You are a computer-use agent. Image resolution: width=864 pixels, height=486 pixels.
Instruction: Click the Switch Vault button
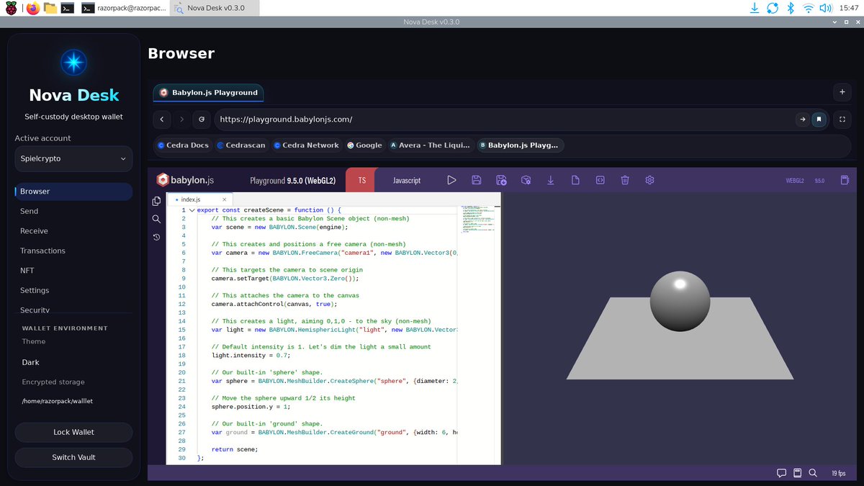(x=73, y=457)
